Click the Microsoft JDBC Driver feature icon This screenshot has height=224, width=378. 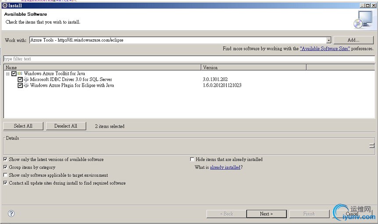tap(26, 79)
